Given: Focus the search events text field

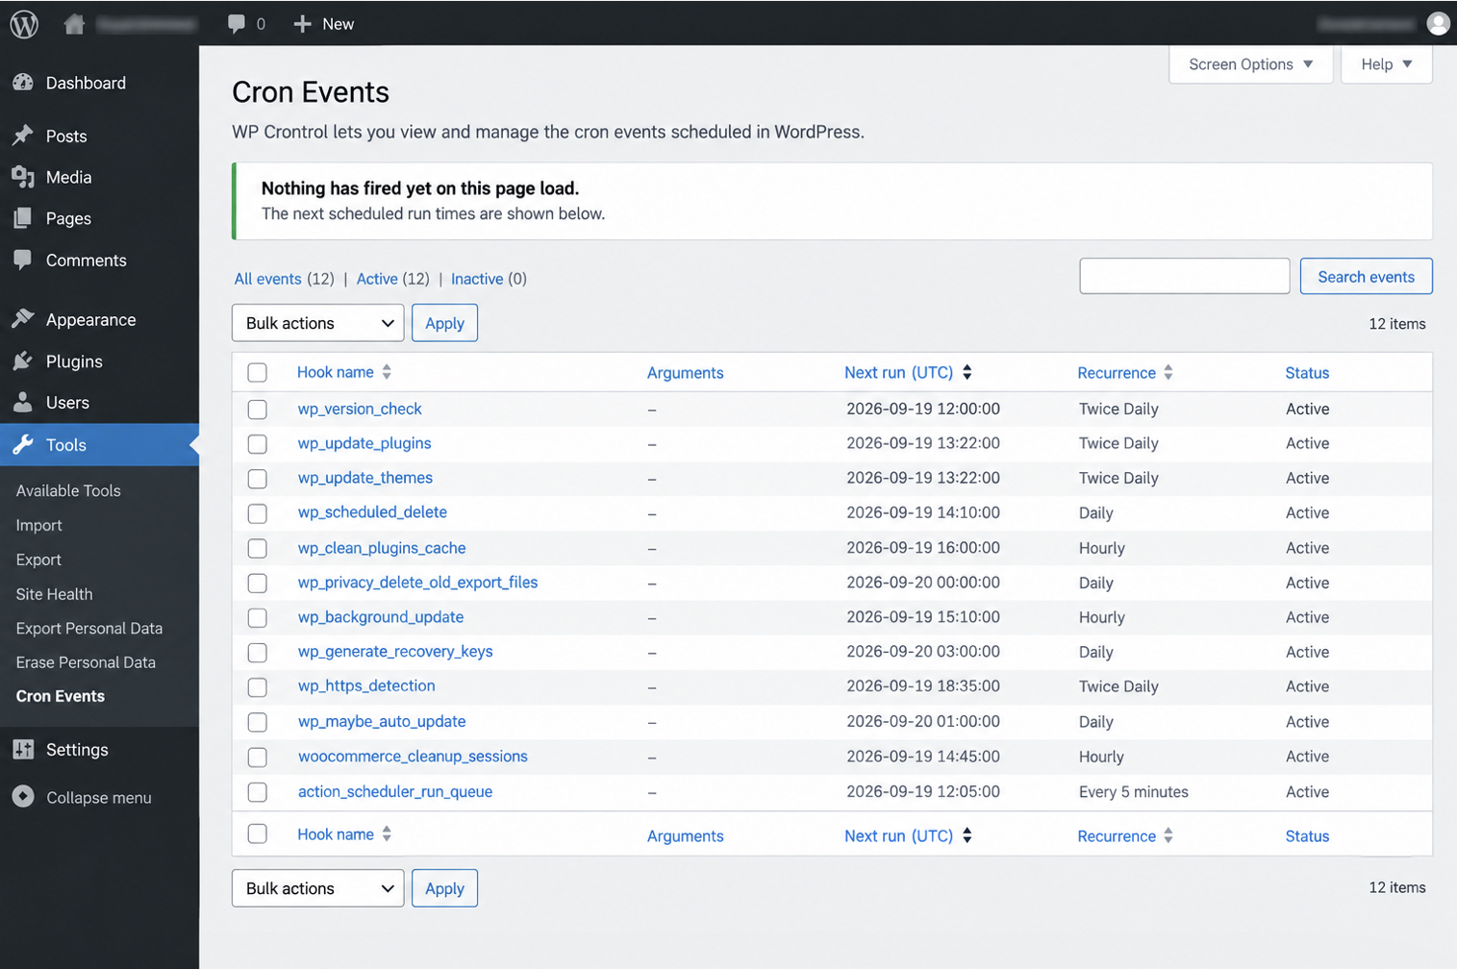Looking at the screenshot, I should tap(1184, 276).
